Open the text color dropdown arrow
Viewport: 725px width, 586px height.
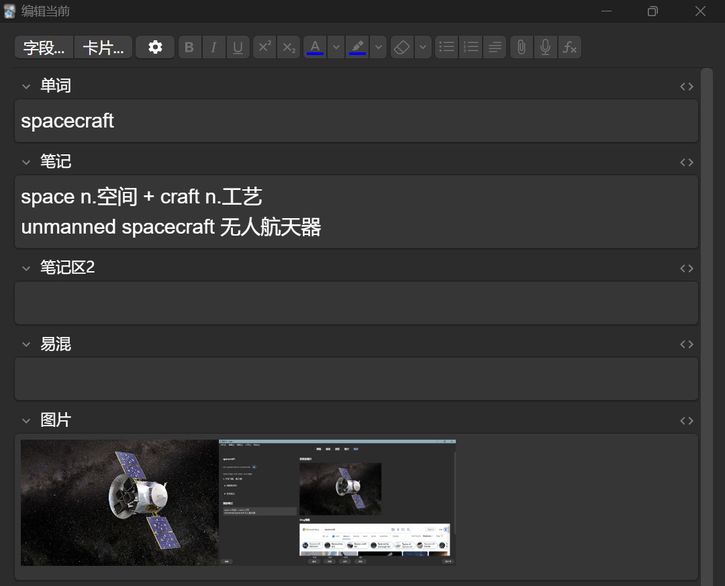click(336, 48)
